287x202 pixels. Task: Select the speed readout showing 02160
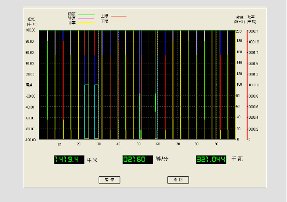pos(138,160)
